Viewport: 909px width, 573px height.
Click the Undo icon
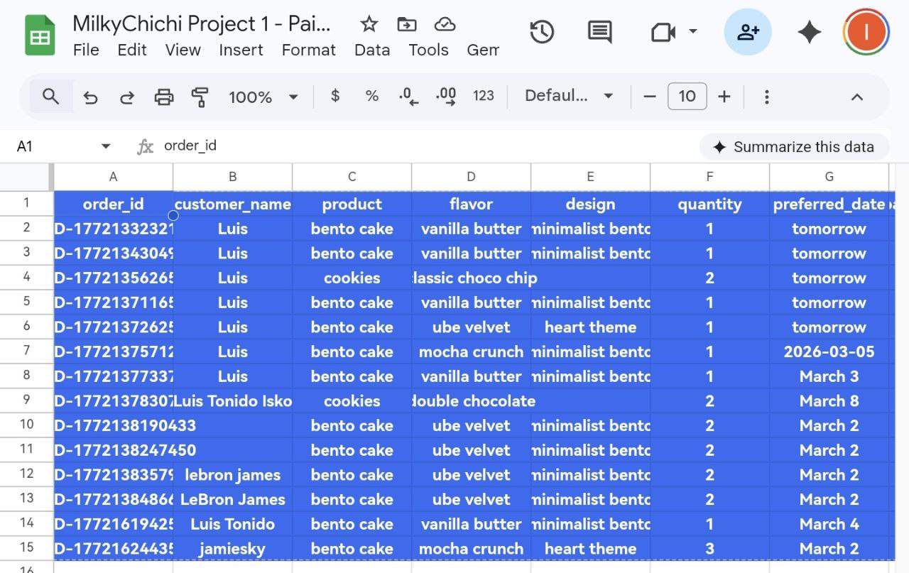click(90, 96)
